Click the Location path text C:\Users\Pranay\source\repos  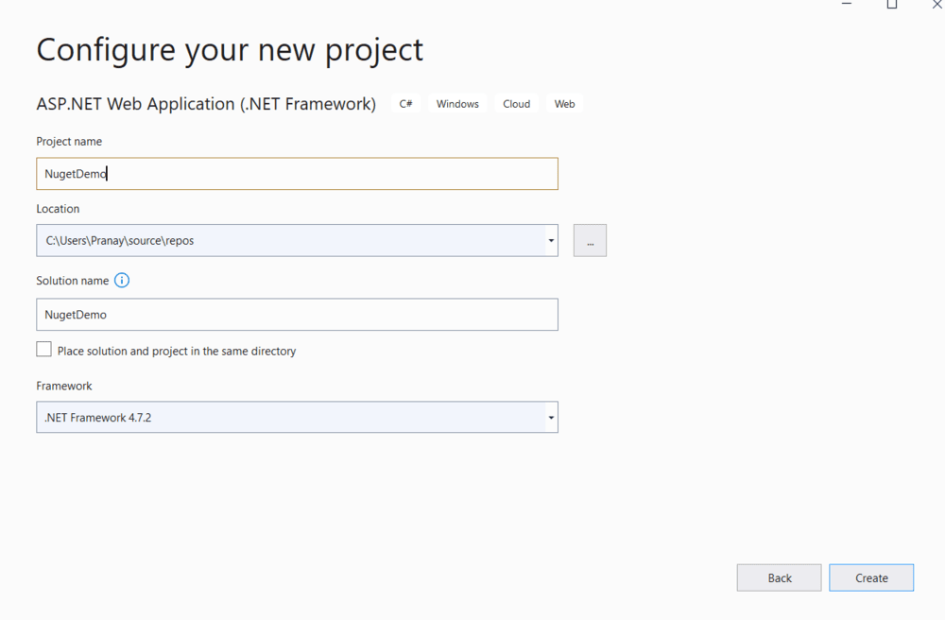click(x=120, y=241)
